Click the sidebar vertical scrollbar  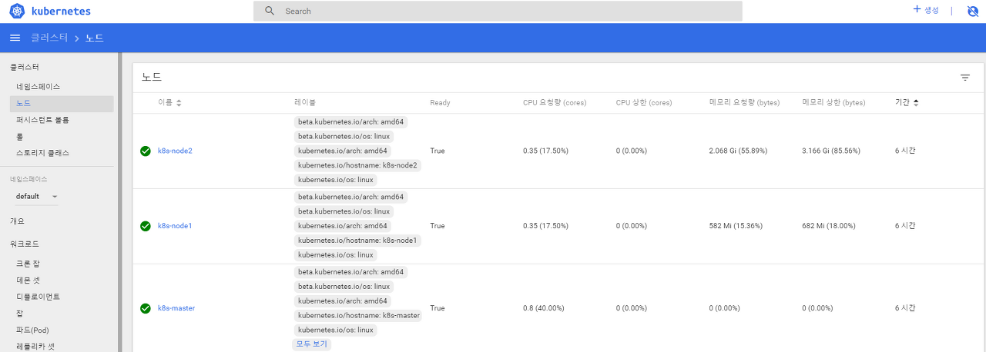119,202
